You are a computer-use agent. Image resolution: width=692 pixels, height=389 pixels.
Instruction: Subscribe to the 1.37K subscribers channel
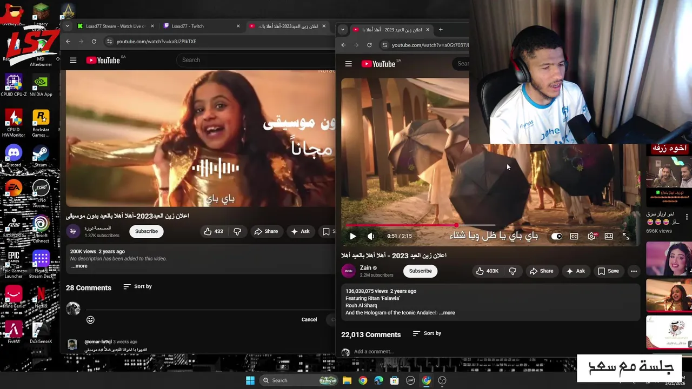coord(147,231)
